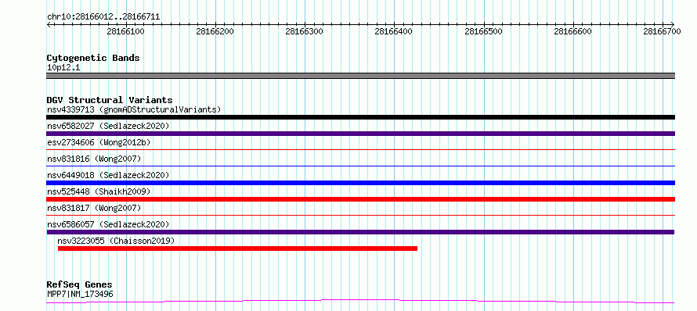The height and width of the screenshot is (311, 697).
Task: Open variant nsv6582027 Sedlazeck2020 label
Action: coord(108,126)
